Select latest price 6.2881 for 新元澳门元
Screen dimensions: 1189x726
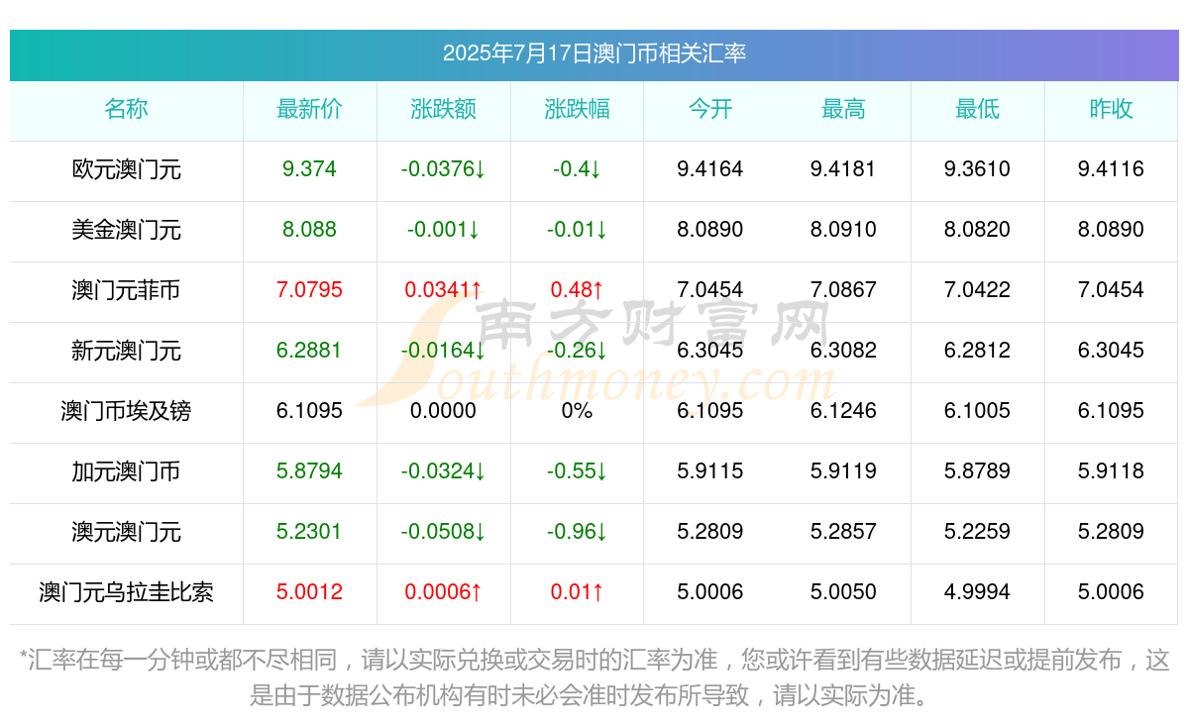pos(310,351)
